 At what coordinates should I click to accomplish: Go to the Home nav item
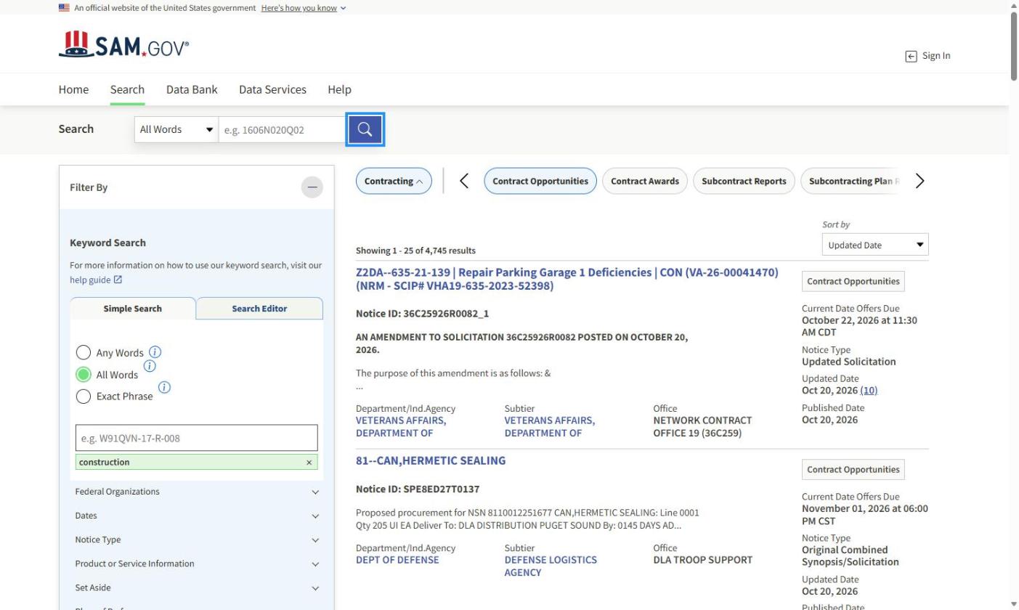coord(73,89)
